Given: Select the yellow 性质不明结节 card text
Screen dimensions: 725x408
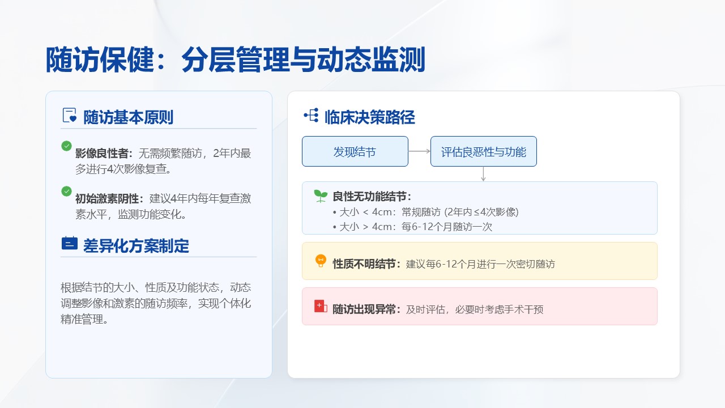Looking at the screenshot, I should coord(443,264).
